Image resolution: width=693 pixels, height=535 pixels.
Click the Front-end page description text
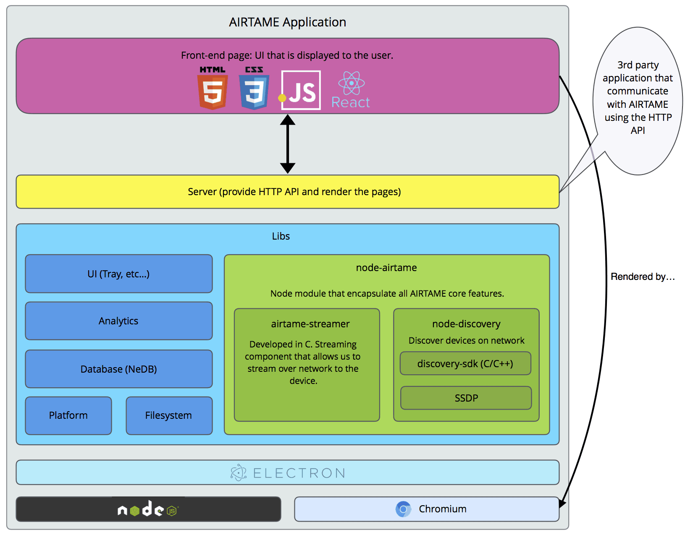(287, 55)
